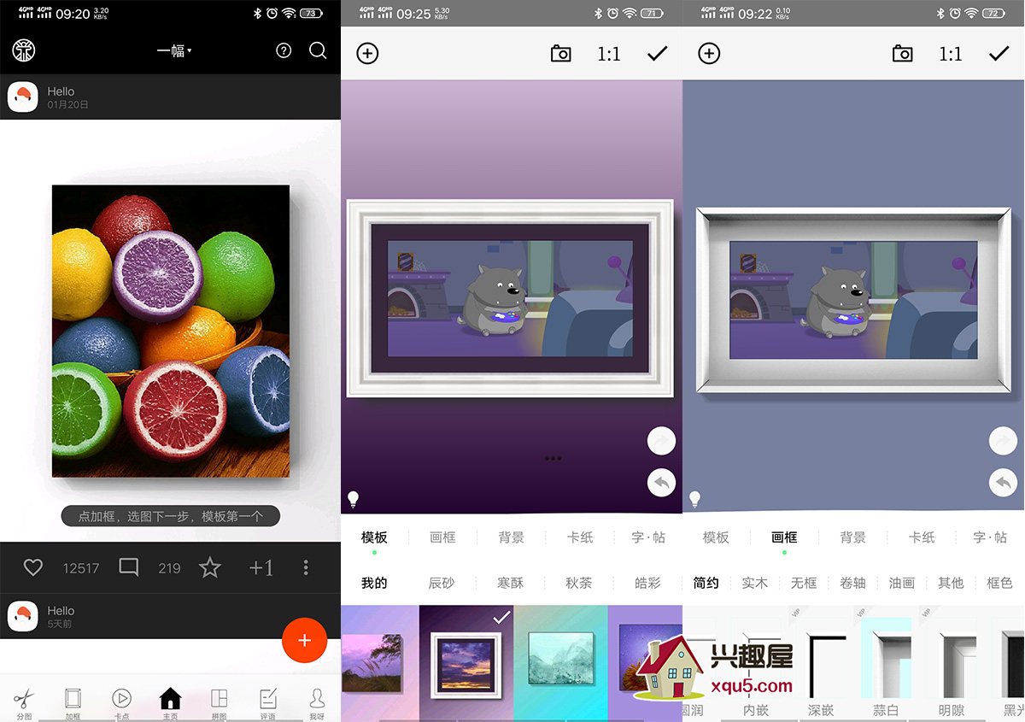This screenshot has height=722, width=1025.
Task: Choose the 其他 frame style category
Action: click(x=951, y=583)
